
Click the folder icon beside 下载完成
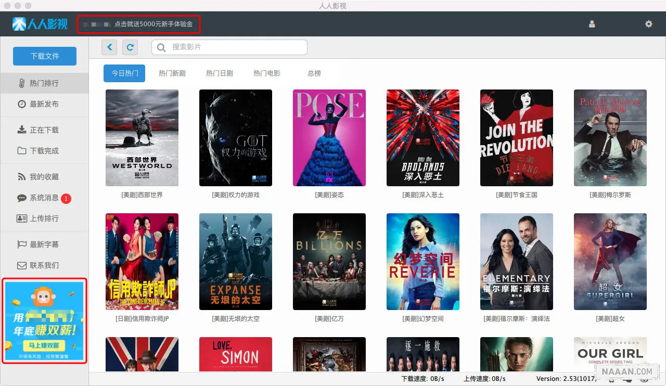pos(21,151)
